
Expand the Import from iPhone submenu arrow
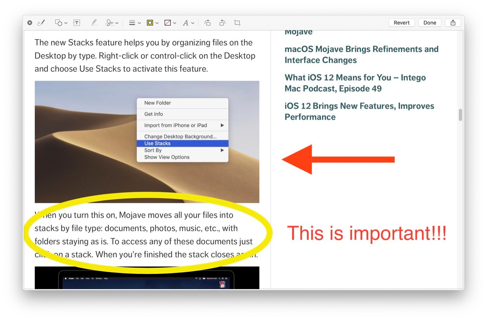click(222, 125)
